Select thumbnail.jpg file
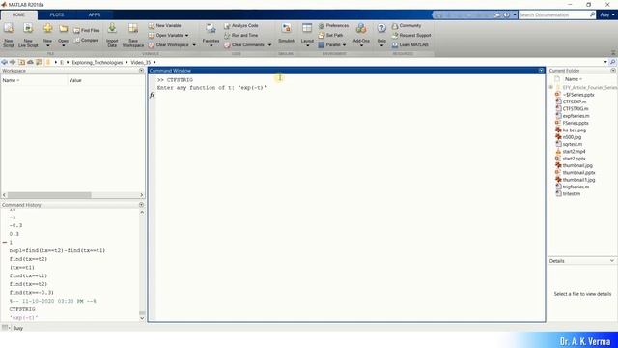This screenshot has width=618, height=348. point(577,165)
